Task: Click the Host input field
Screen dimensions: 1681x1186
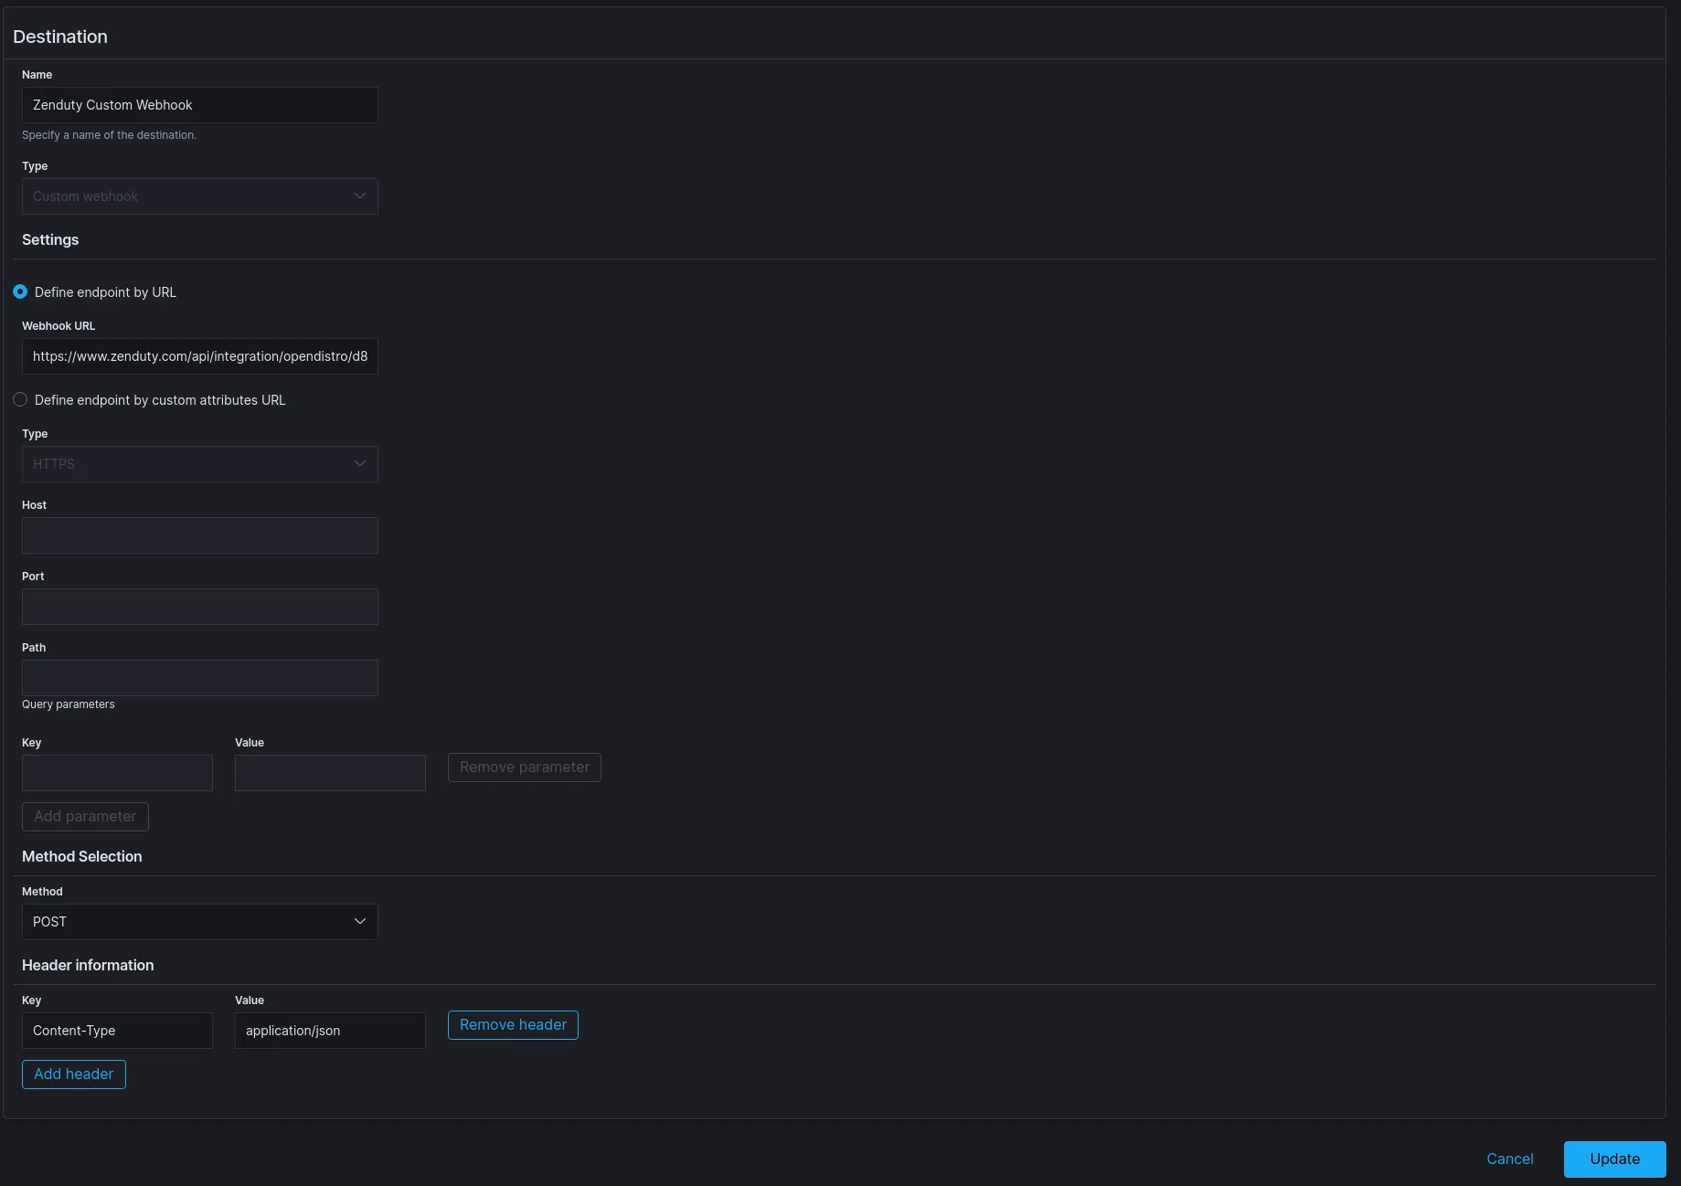Action: coord(199,535)
